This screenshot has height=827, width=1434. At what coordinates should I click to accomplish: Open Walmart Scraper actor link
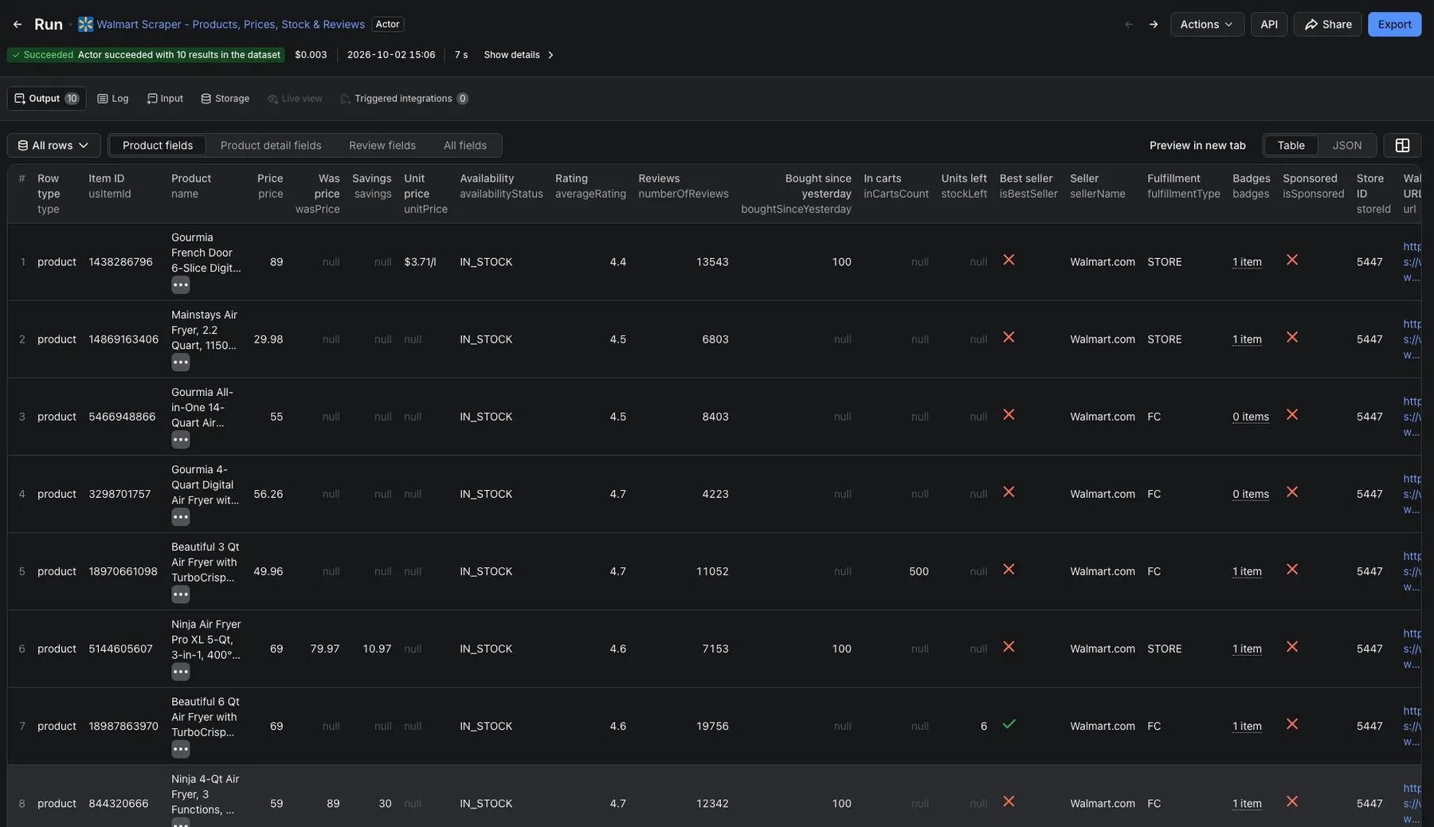(230, 25)
